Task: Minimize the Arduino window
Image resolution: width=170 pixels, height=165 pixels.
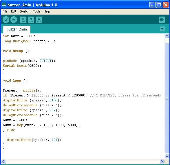Action: [x=152, y=5]
